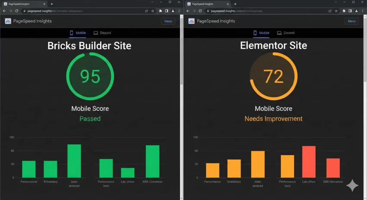Click Menu button in right window
The width and height of the screenshot is (367, 200).
point(351,21)
